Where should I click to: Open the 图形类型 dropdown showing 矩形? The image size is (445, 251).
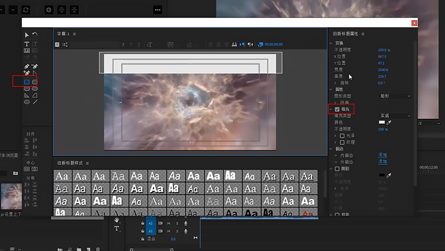click(x=395, y=96)
